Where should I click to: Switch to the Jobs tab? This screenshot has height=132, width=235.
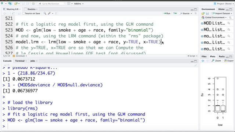coord(33,61)
